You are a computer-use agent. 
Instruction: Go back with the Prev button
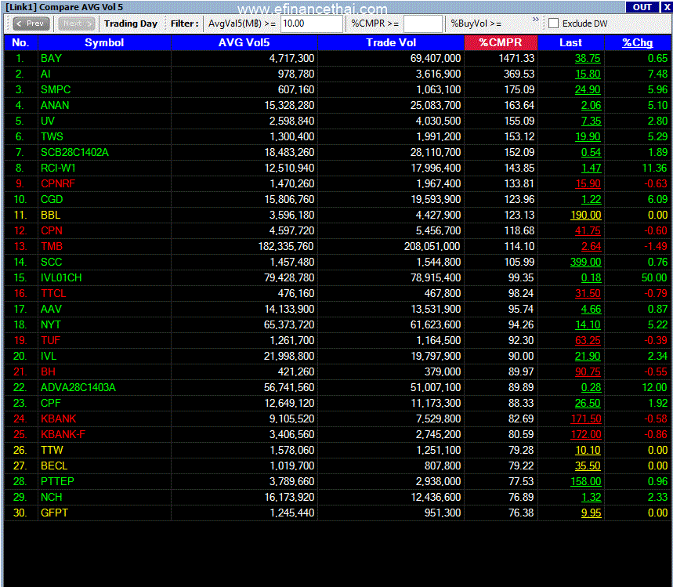(31, 24)
